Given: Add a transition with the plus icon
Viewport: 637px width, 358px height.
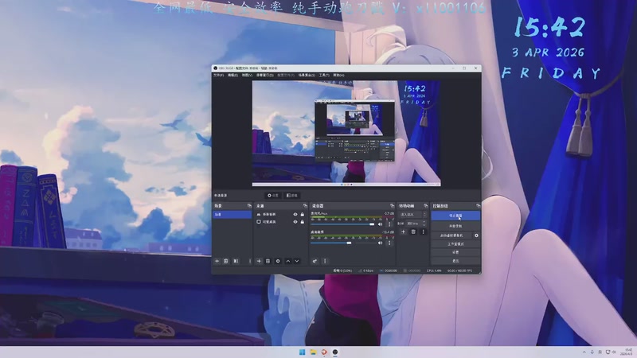Looking at the screenshot, I should 404,232.
